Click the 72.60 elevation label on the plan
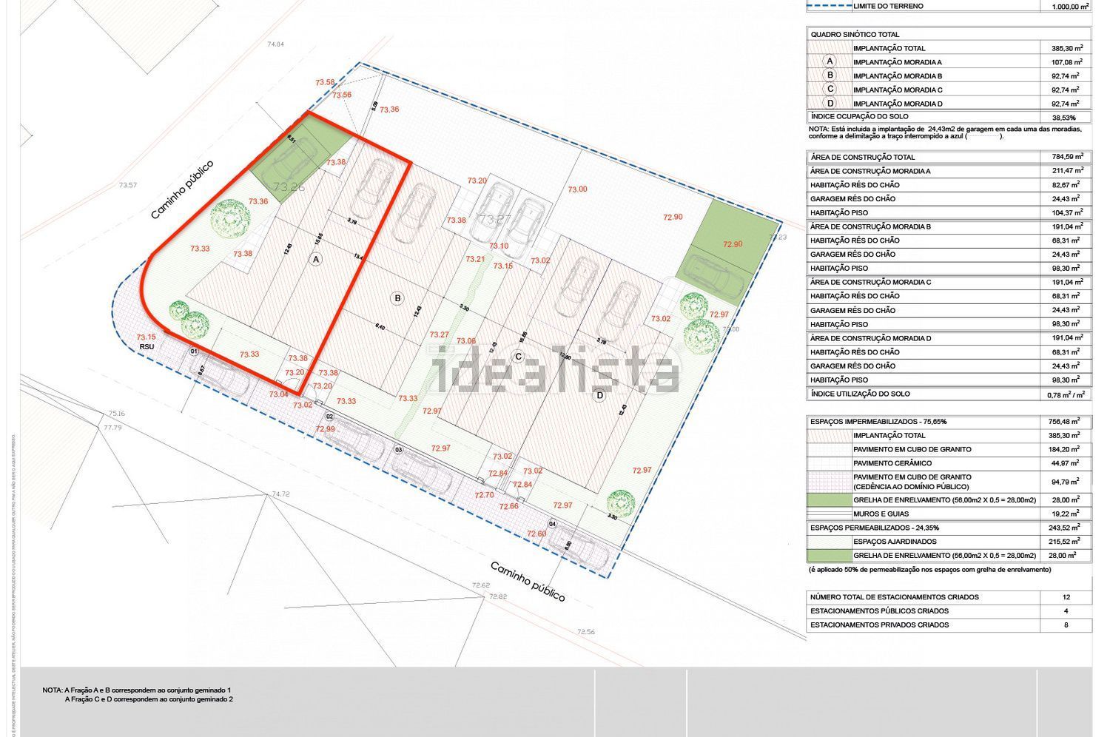The image size is (1110, 737). [x=536, y=534]
